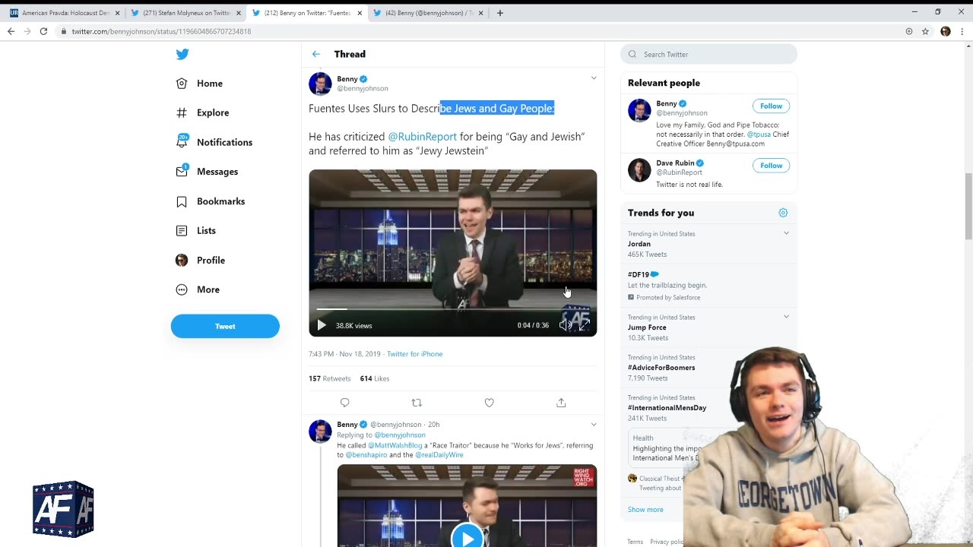View the 157 Retweets list
973x547 pixels.
(x=330, y=378)
